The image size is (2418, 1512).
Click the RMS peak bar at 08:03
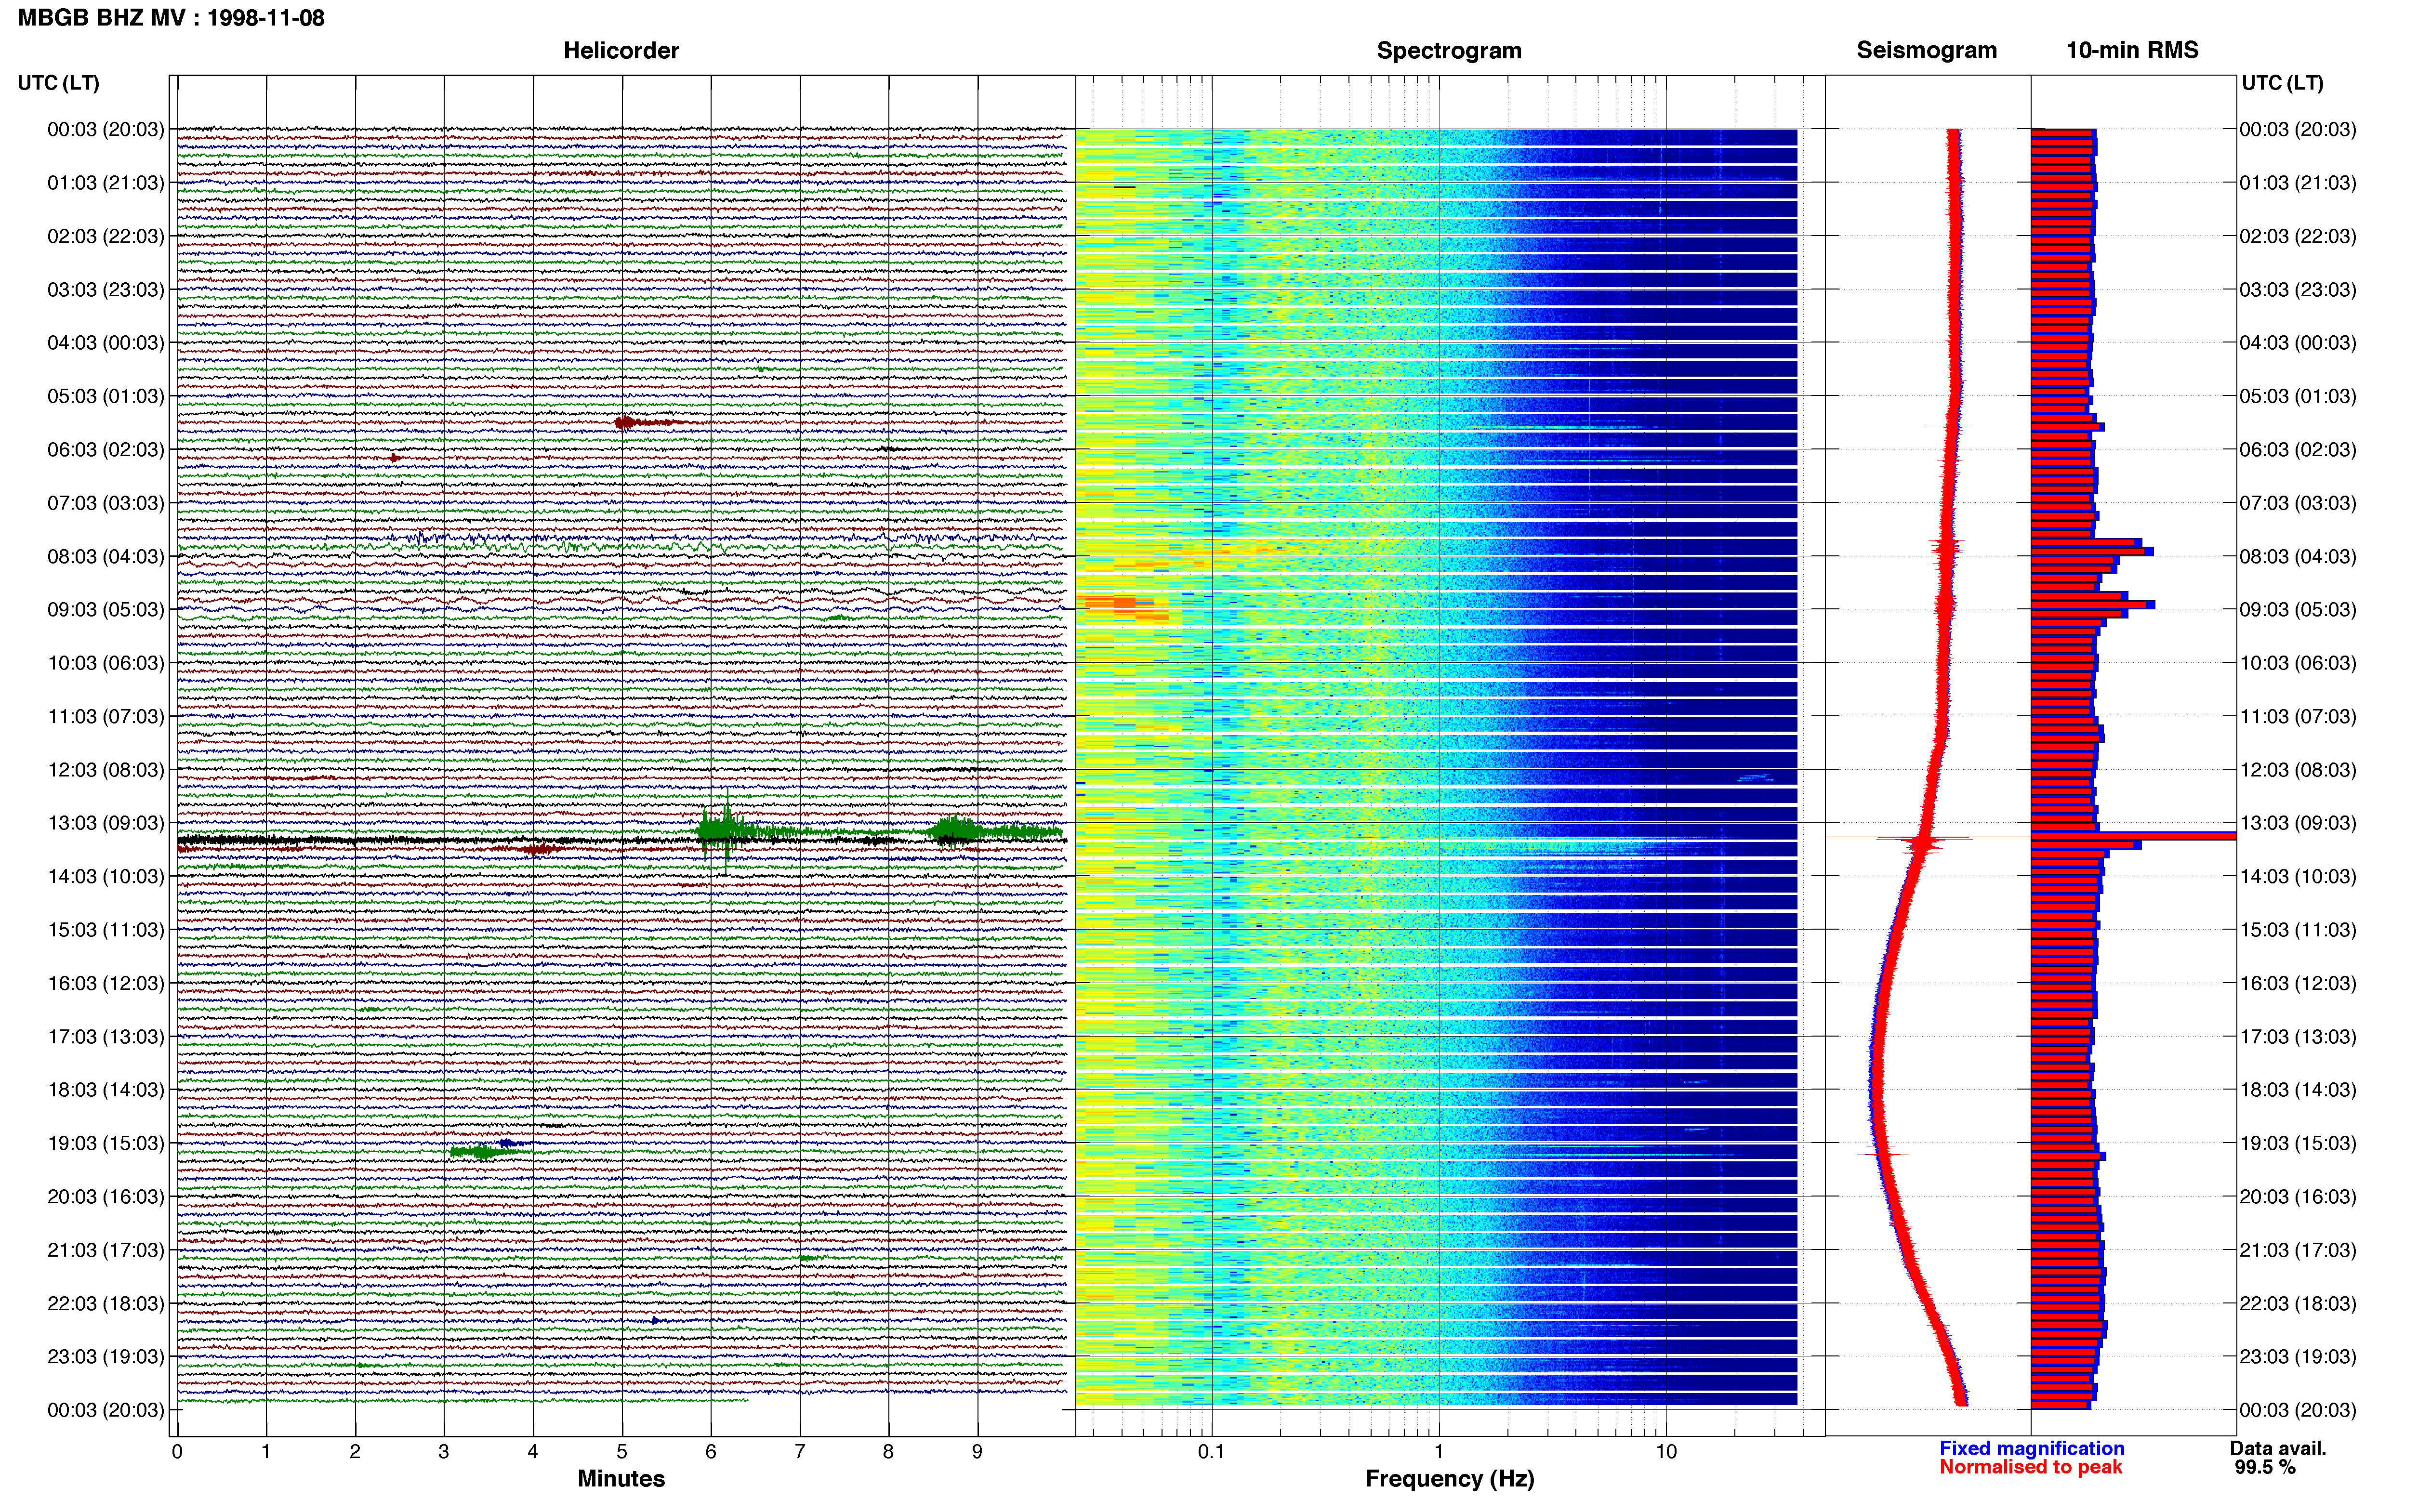click(2092, 551)
